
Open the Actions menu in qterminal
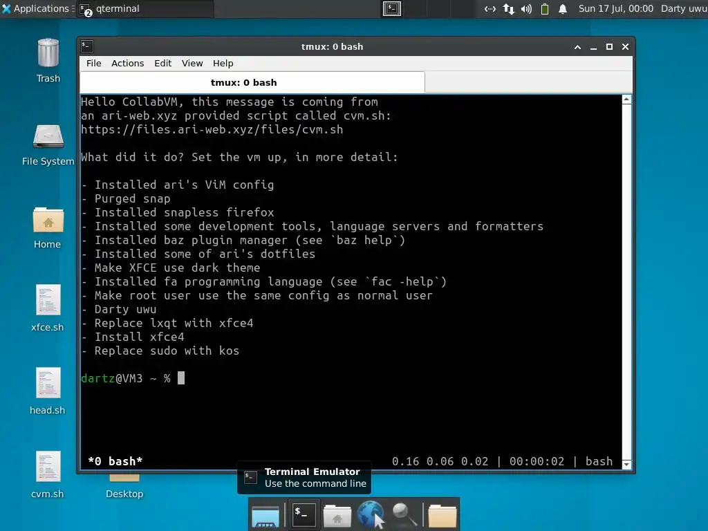pos(128,63)
